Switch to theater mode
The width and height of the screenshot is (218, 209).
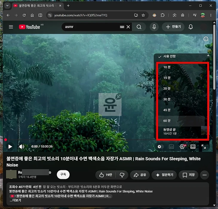[193, 147]
